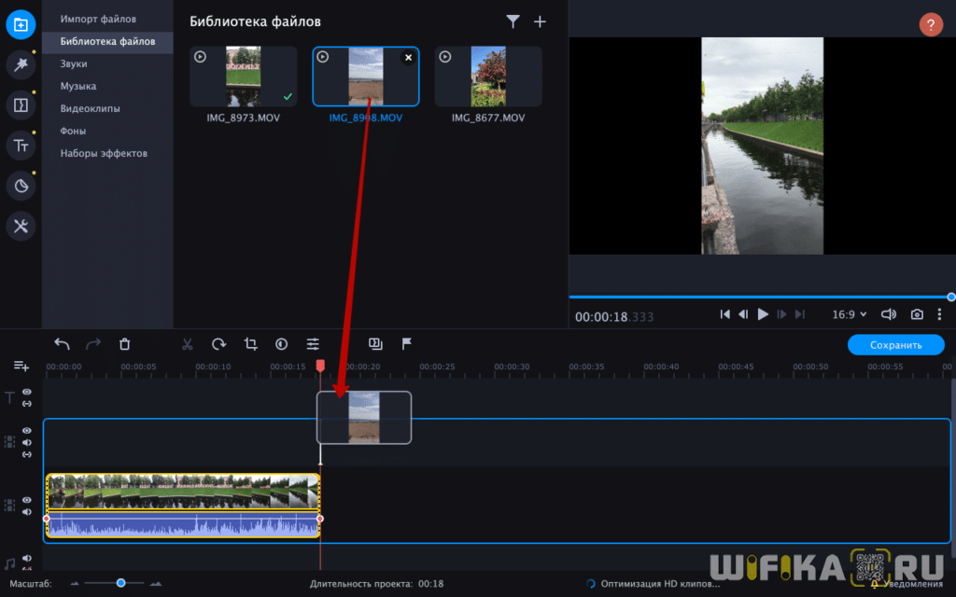Viewport: 956px width, 597px height.
Task: Add a marker with flag icon
Action: (407, 344)
